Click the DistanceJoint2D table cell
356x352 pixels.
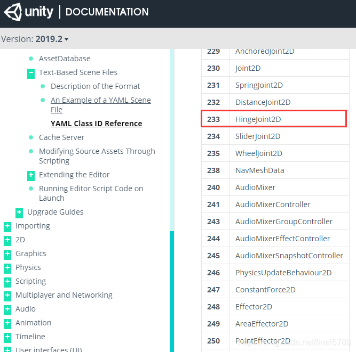click(289, 102)
